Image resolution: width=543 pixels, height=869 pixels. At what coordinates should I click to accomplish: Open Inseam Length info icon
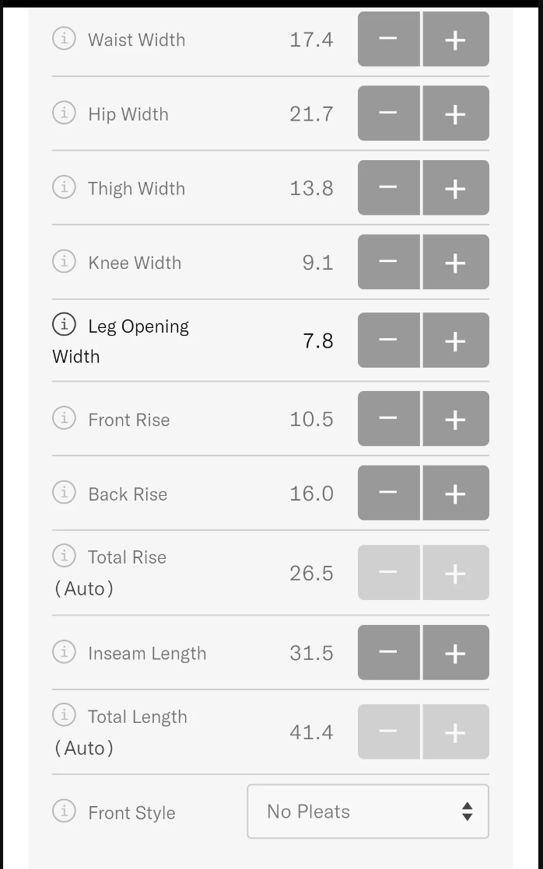[x=64, y=652]
